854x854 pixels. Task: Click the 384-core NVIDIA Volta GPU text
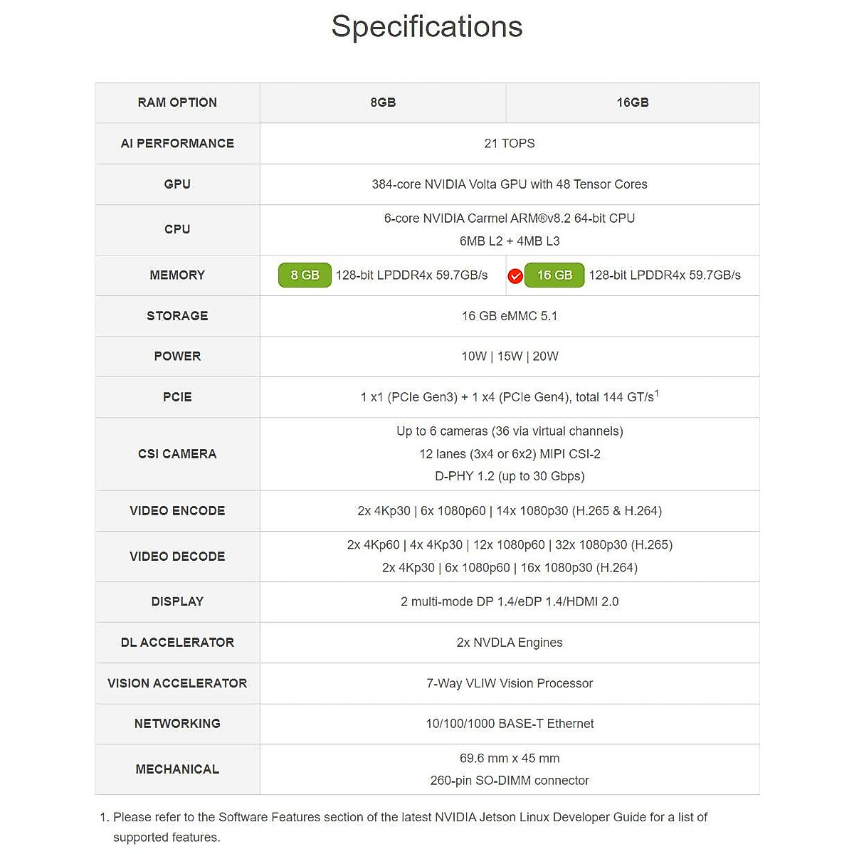(510, 184)
